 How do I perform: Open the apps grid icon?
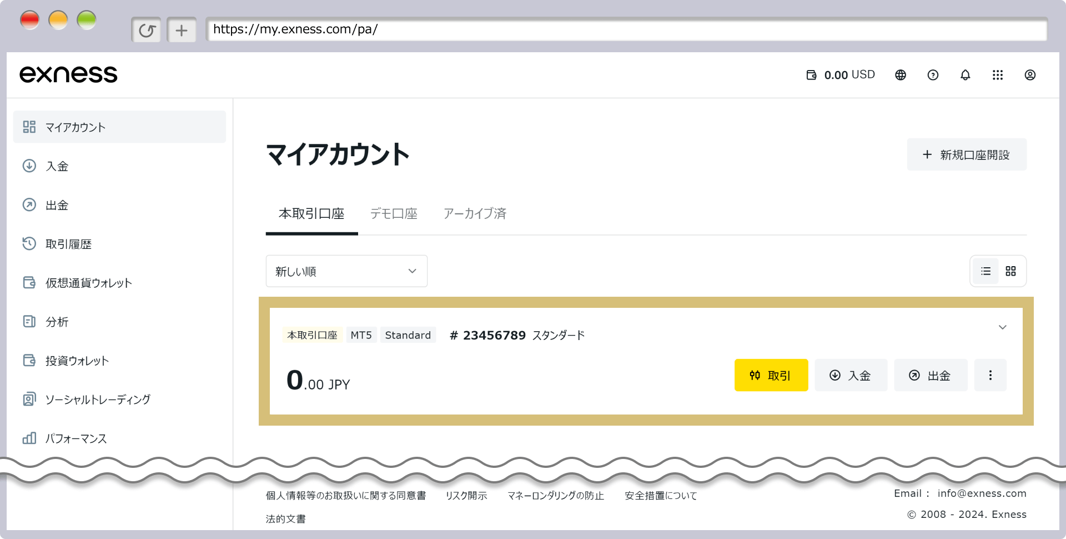pyautogui.click(x=998, y=75)
